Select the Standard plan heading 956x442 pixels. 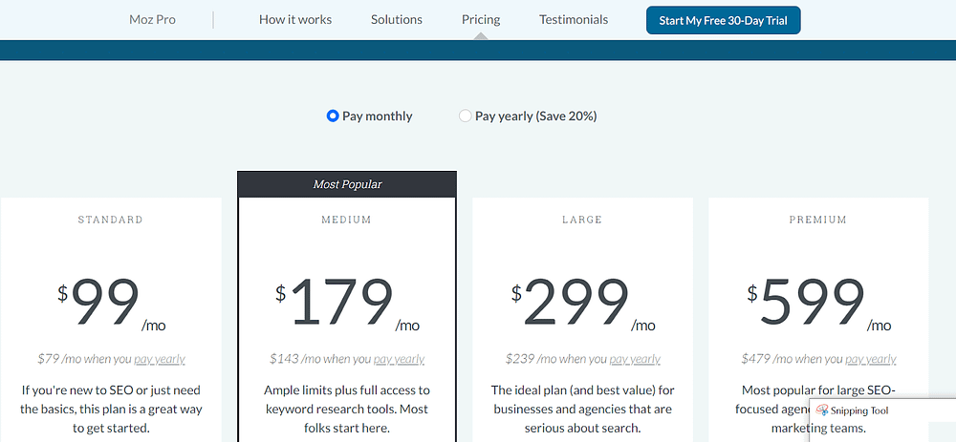[x=110, y=220]
